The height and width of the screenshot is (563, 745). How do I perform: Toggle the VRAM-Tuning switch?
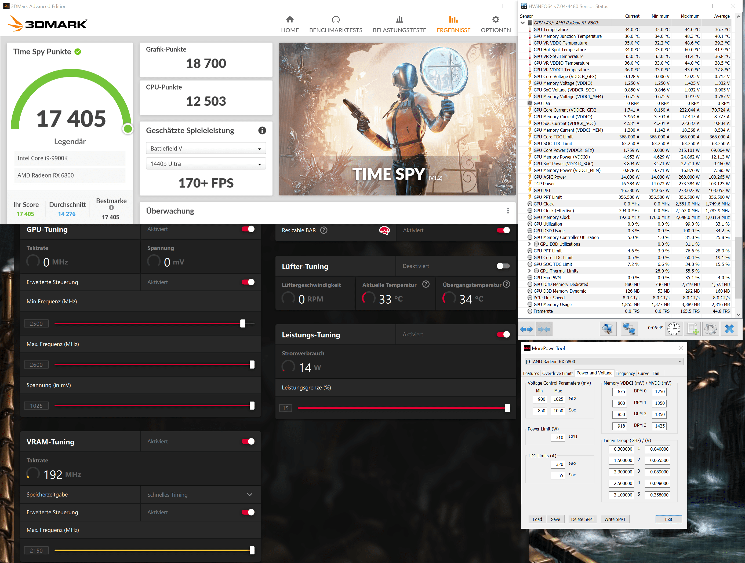point(248,441)
